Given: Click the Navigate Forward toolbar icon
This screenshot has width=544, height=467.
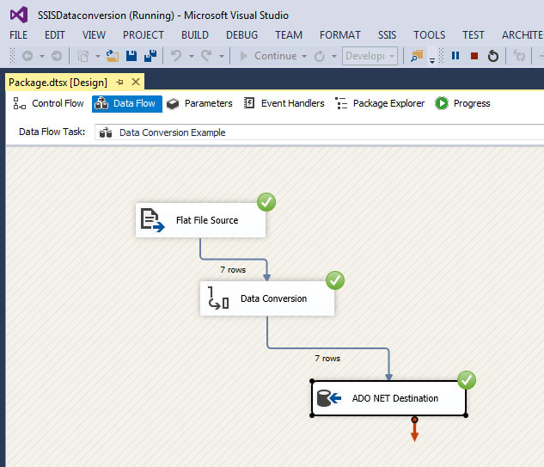Looking at the screenshot, I should pos(57,56).
